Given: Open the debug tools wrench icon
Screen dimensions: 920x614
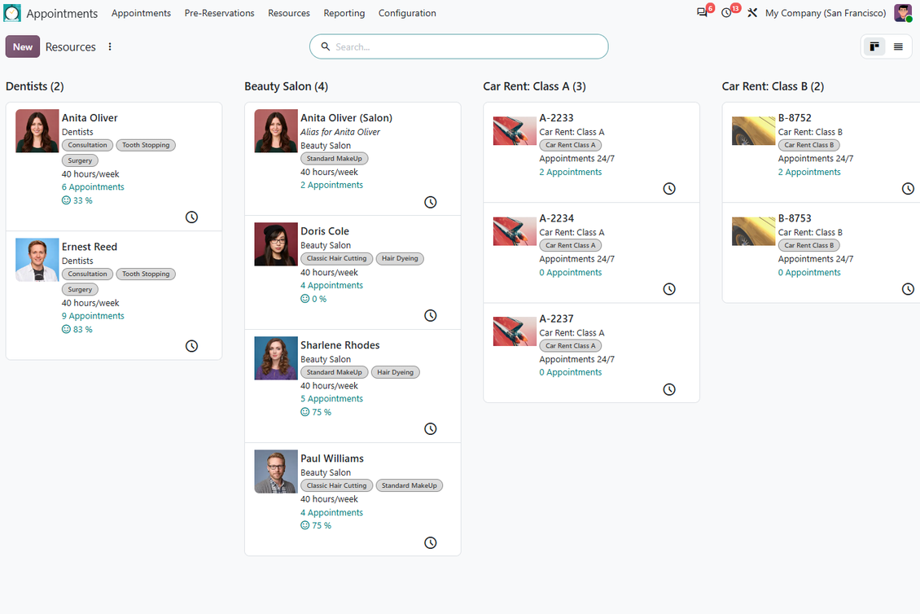Looking at the screenshot, I should click(752, 12).
